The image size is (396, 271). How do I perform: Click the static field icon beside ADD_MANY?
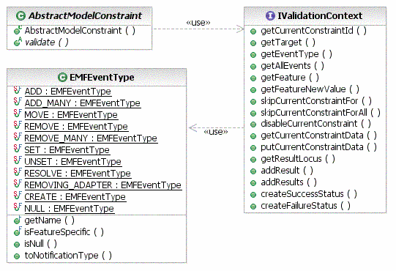click(x=18, y=102)
